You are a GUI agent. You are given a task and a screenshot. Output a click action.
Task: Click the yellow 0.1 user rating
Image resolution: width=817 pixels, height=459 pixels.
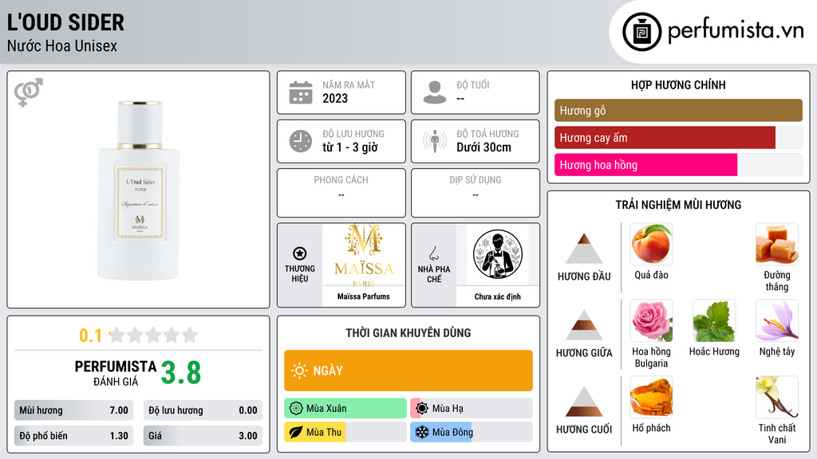[x=90, y=335]
